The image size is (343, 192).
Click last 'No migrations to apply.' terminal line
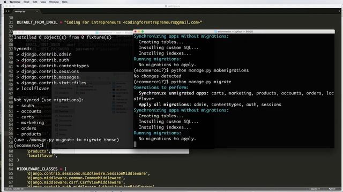click(167, 139)
